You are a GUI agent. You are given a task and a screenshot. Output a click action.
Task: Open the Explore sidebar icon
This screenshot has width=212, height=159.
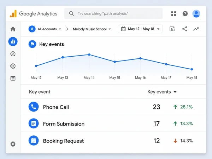[x=13, y=54]
